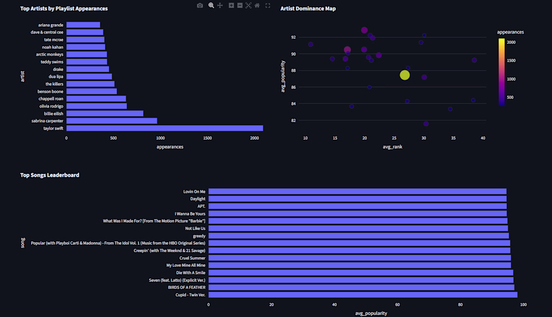Click the "dua lipa" artist label

coord(56,76)
